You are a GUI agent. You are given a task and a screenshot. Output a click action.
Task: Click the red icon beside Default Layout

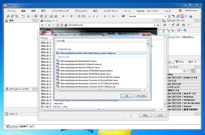[180, 11]
